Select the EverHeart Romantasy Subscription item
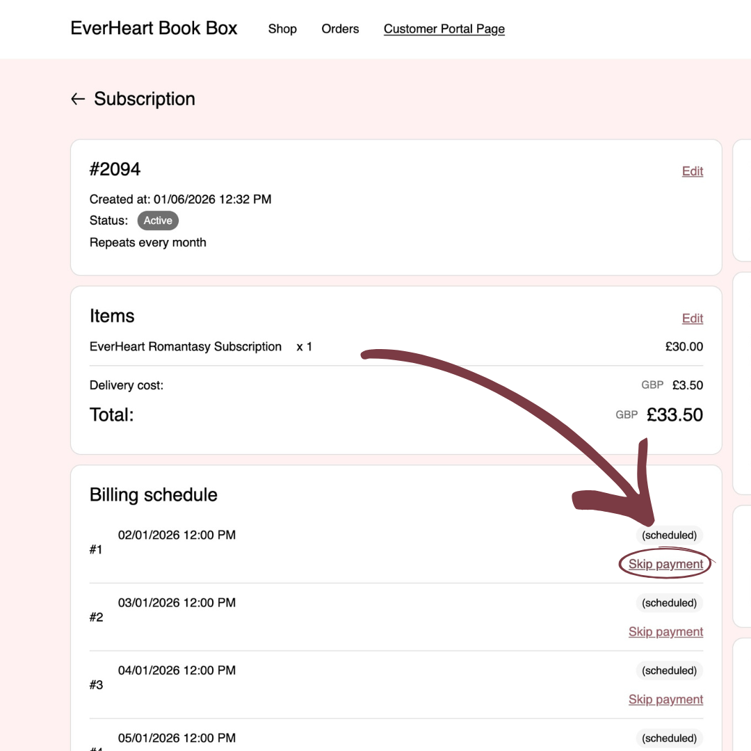 point(186,346)
